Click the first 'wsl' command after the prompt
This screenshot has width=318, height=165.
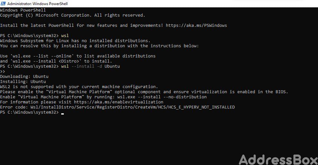[x=65, y=35]
